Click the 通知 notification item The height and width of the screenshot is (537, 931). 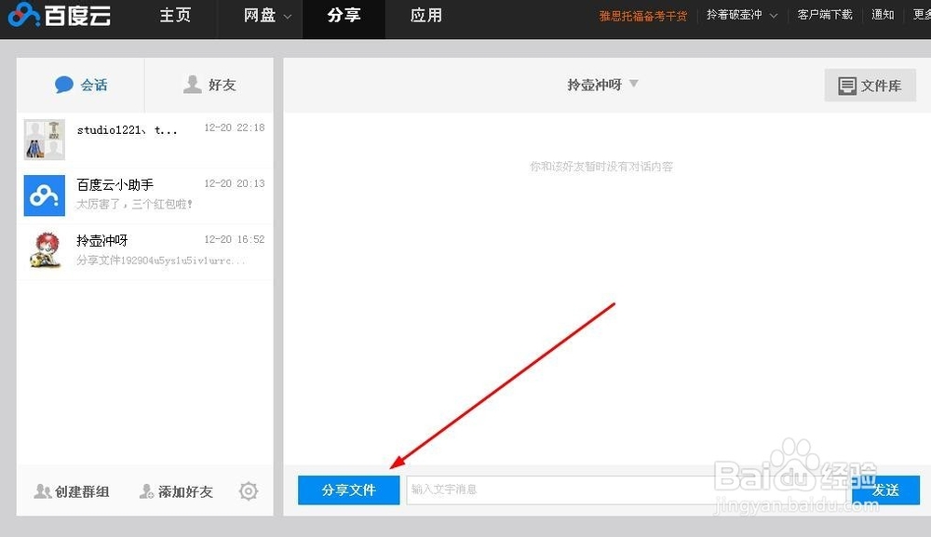[x=882, y=15]
